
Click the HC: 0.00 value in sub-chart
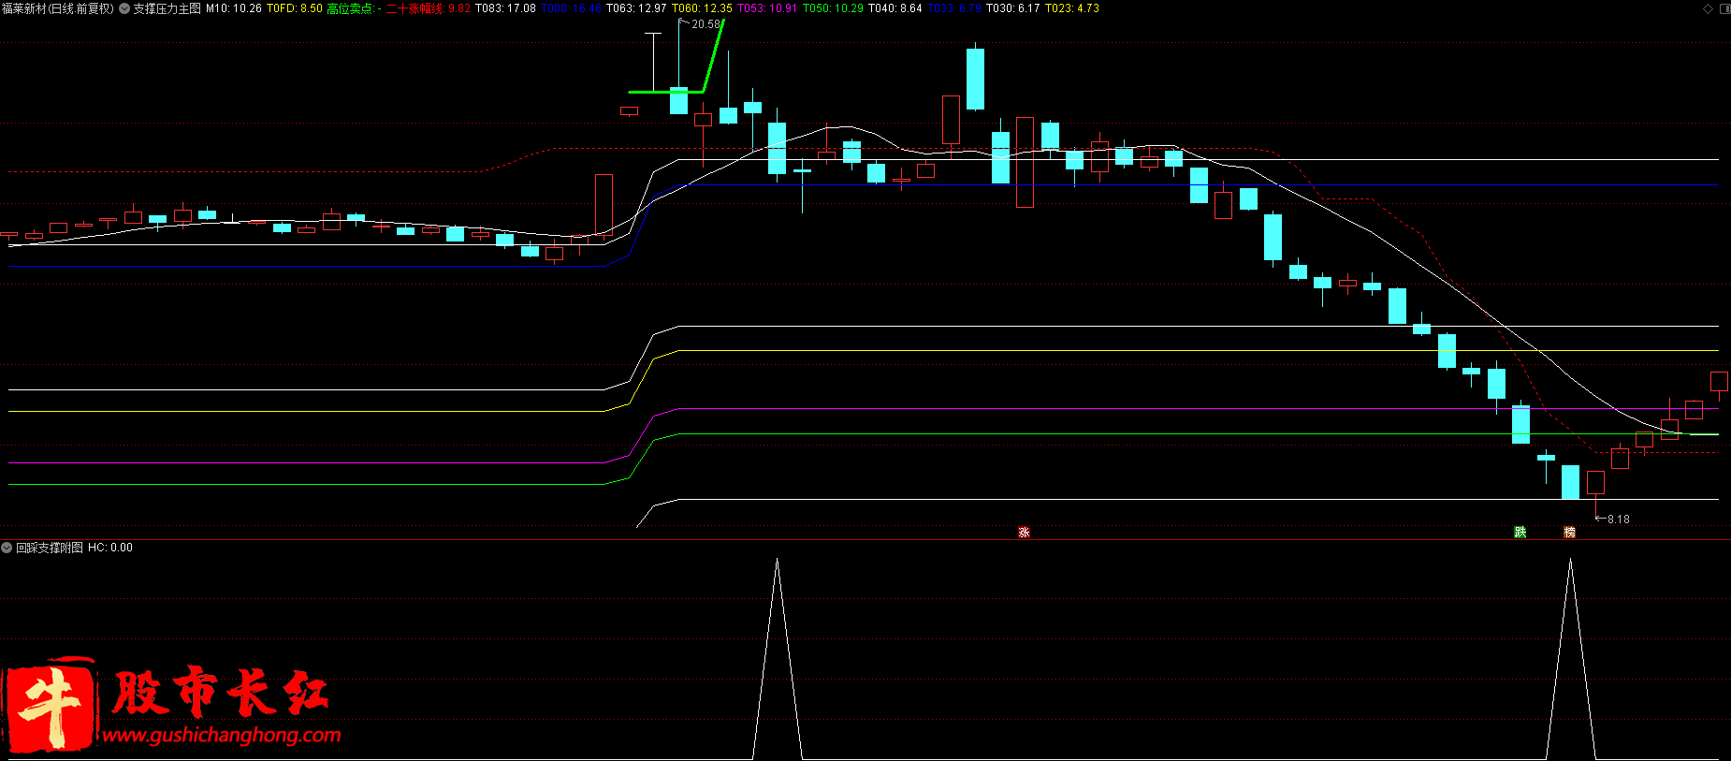(110, 548)
